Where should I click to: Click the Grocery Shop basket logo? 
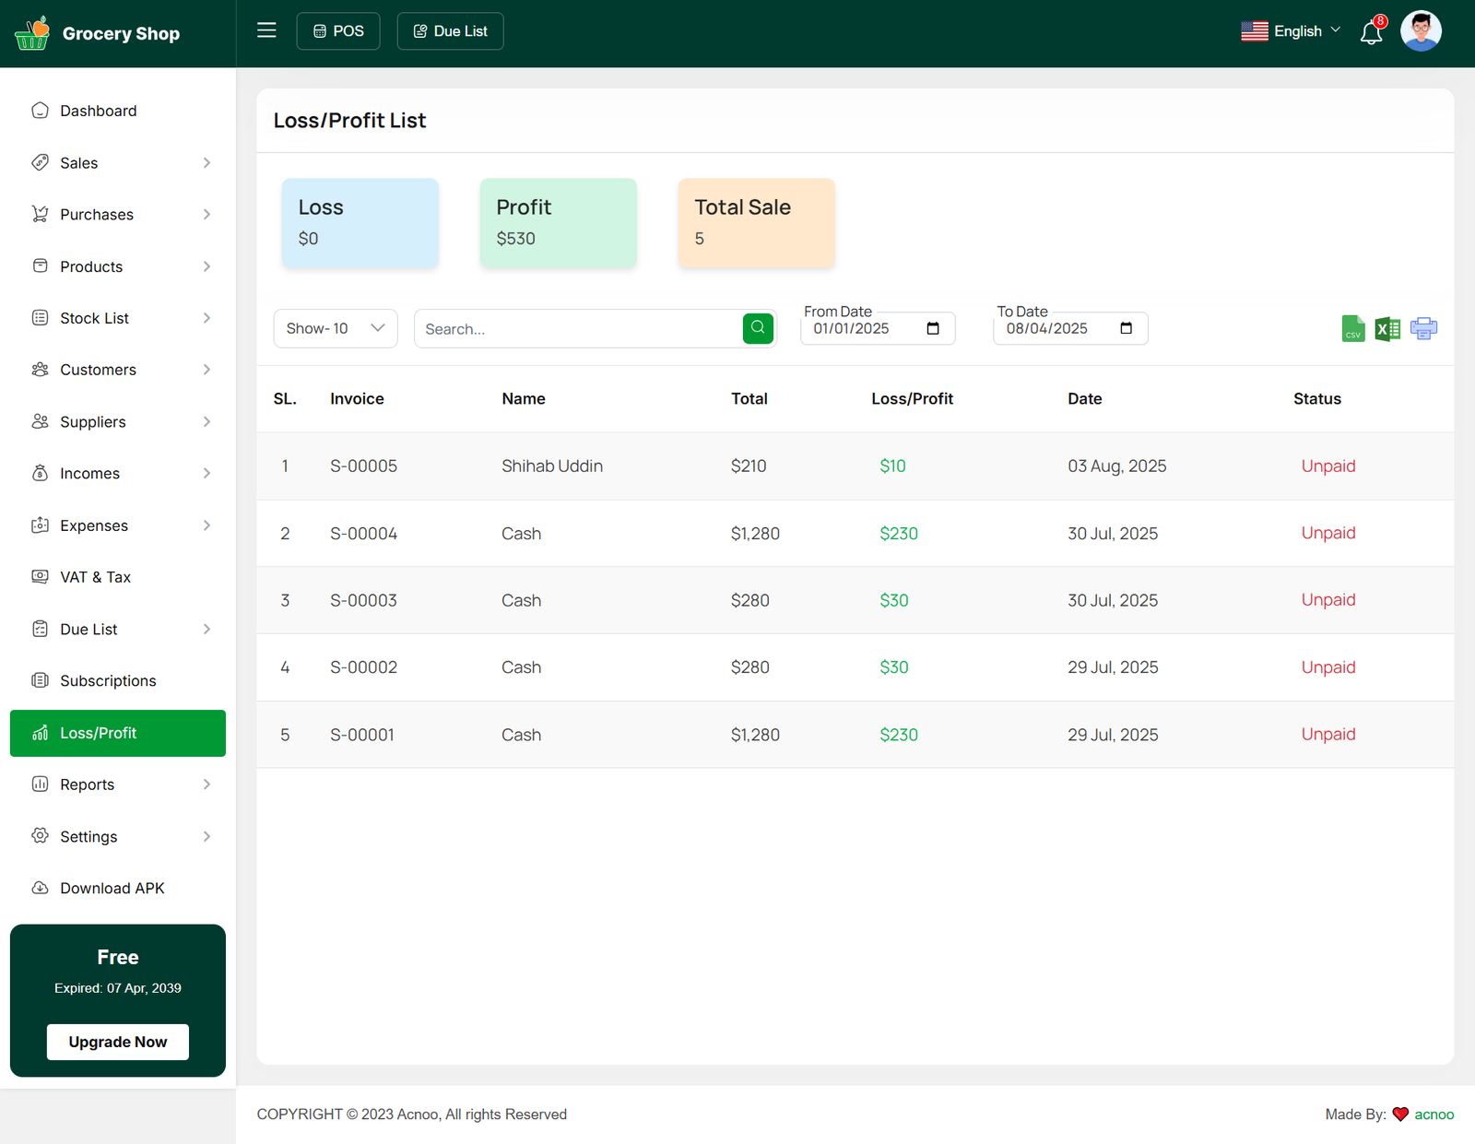(32, 33)
